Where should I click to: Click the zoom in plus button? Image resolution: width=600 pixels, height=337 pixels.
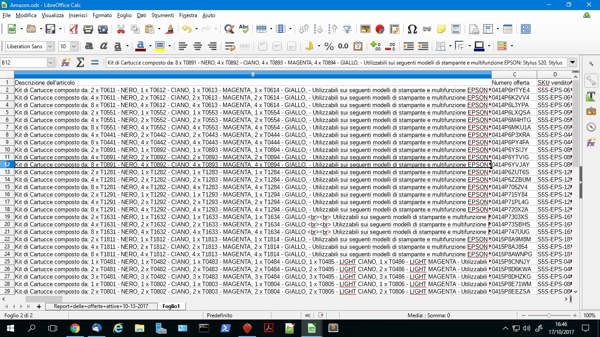[575, 315]
